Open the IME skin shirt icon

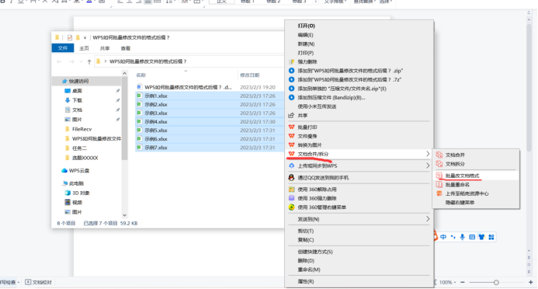(482, 237)
